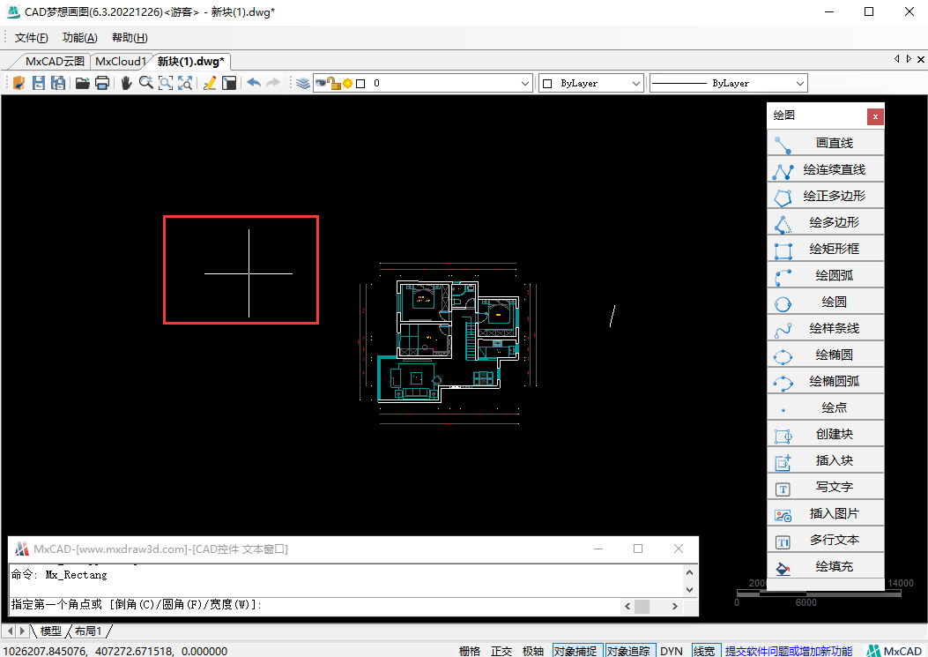
Task: Open the ByLayer color dropdown
Action: (x=636, y=84)
